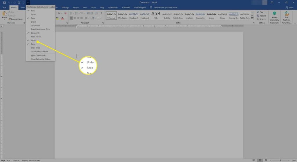The image size is (297, 162).
Task: Click the ribbon display options icon in title bar
Action: point(272,2)
